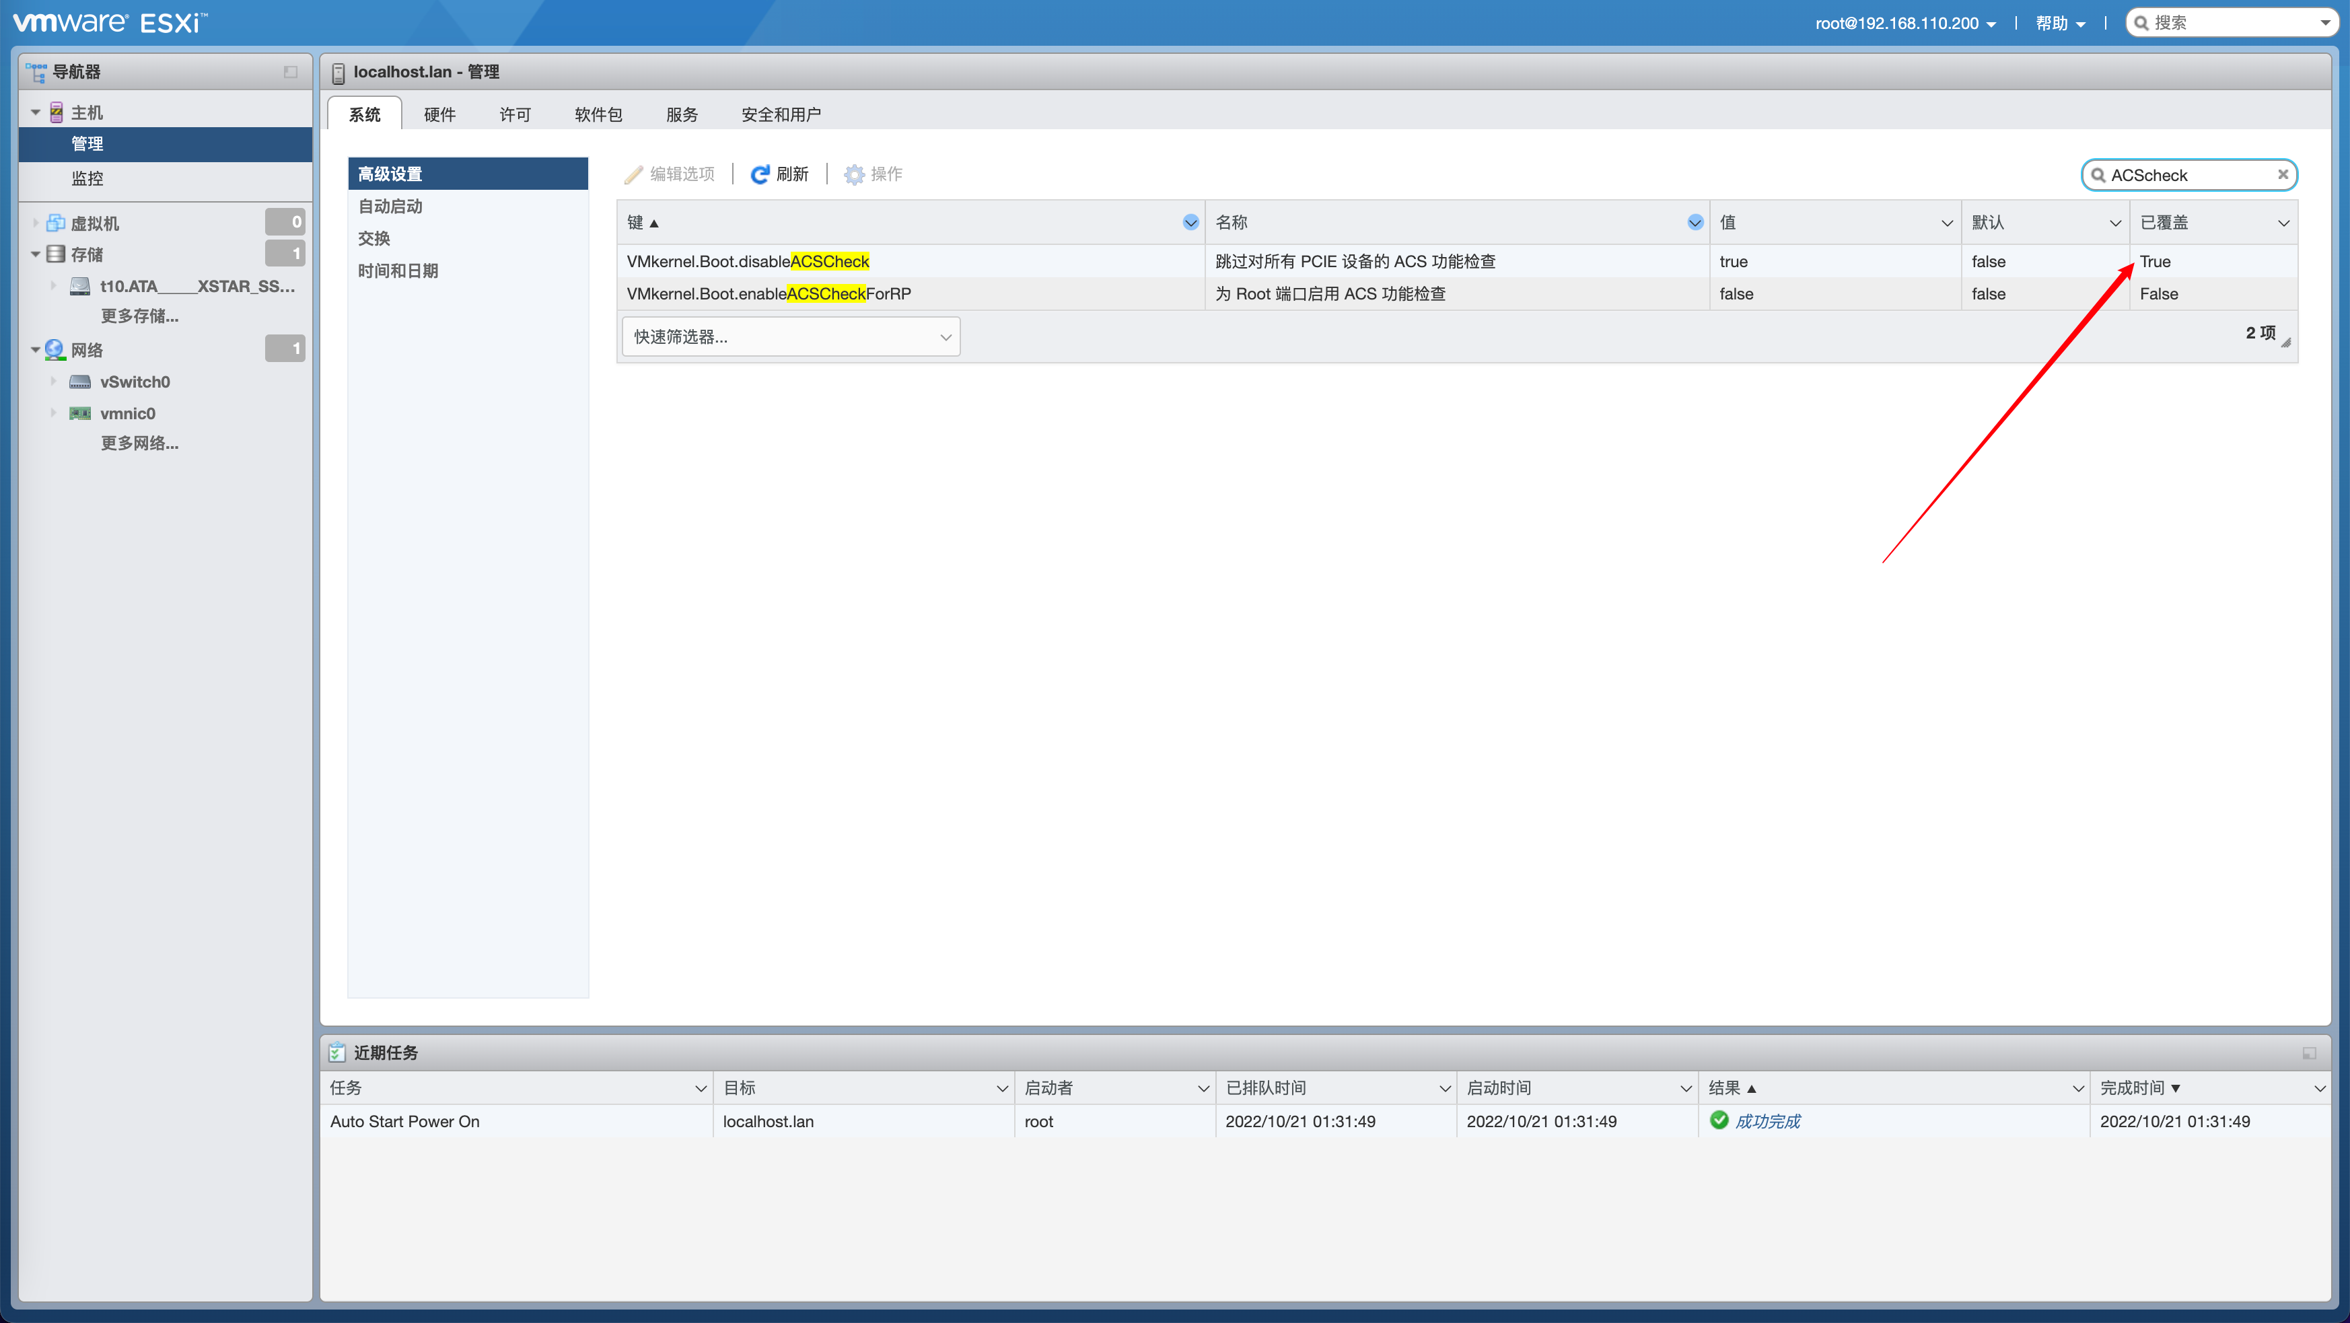2350x1323 pixels.
Task: Open the More networks link
Action: click(x=139, y=443)
